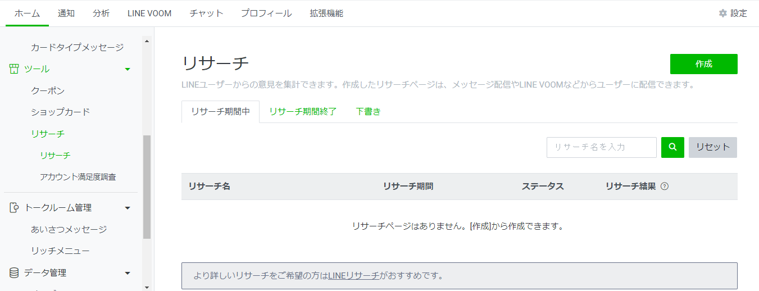759x291 pixels.
Task: Switch to リサーチ期間終了 tab
Action: point(303,111)
